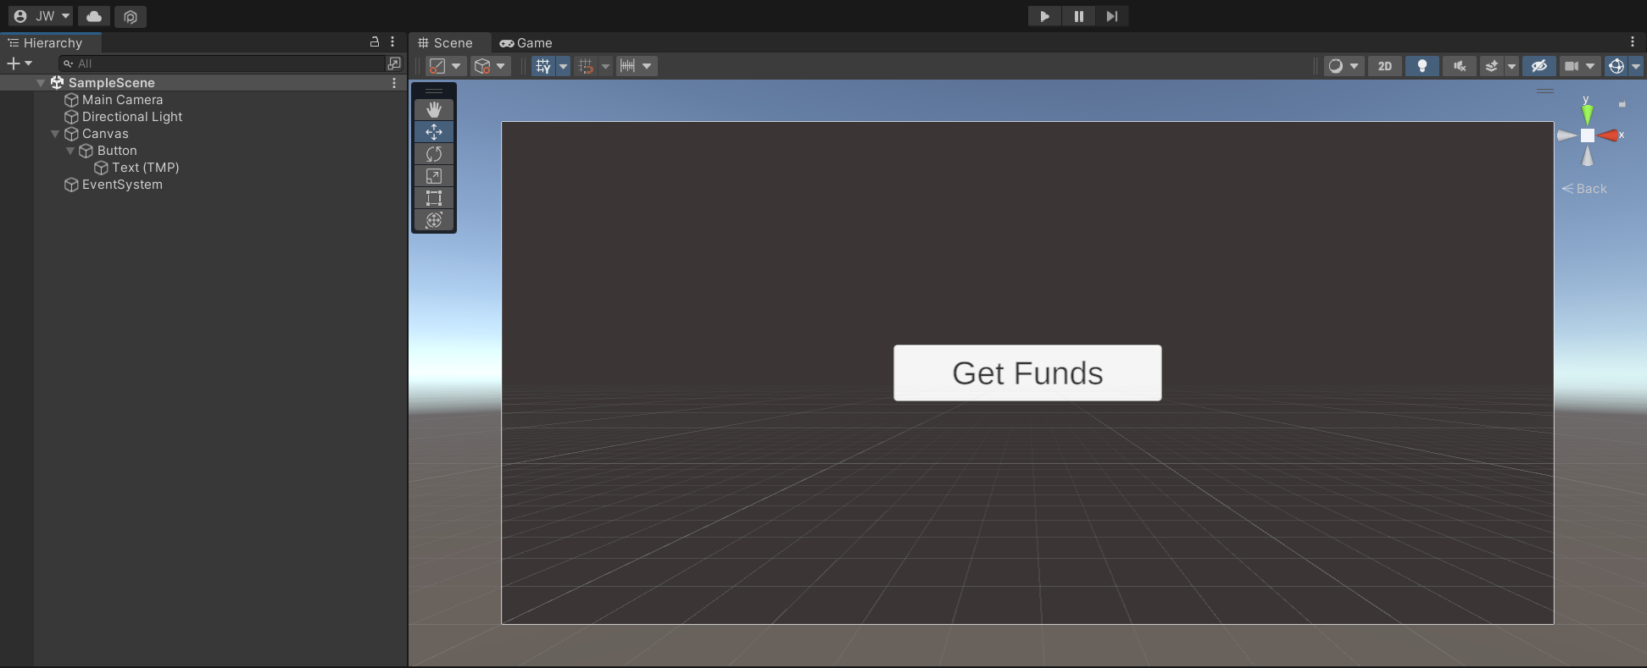Viewport: 1647px width, 668px height.
Task: Click the Get Funds button in scene
Action: coord(1027,373)
